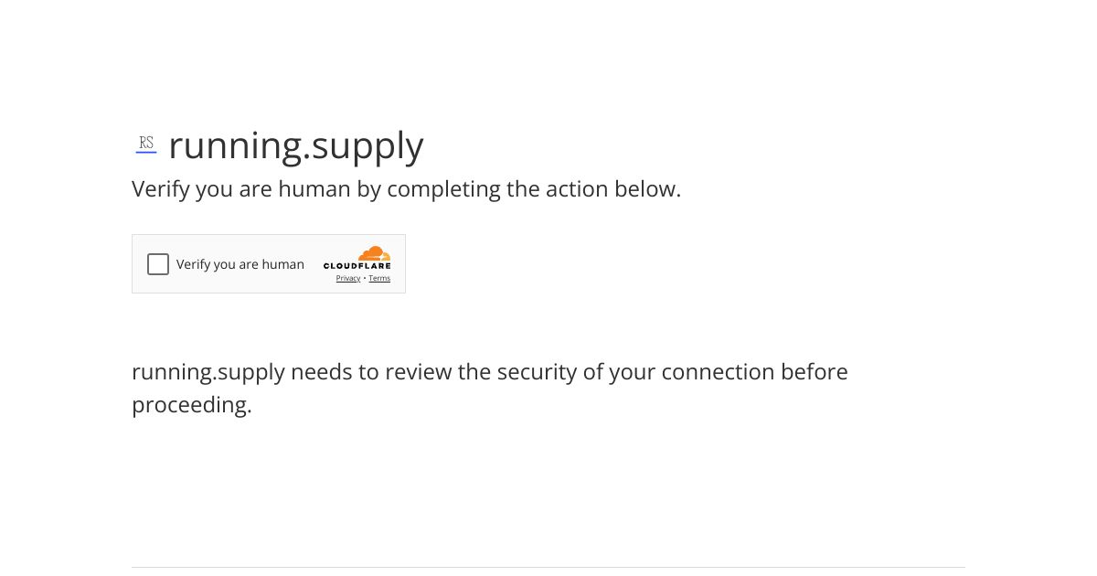Click the "Verify you are human" widget label
Image resolution: width=1097 pixels, height=576 pixels.
point(240,264)
